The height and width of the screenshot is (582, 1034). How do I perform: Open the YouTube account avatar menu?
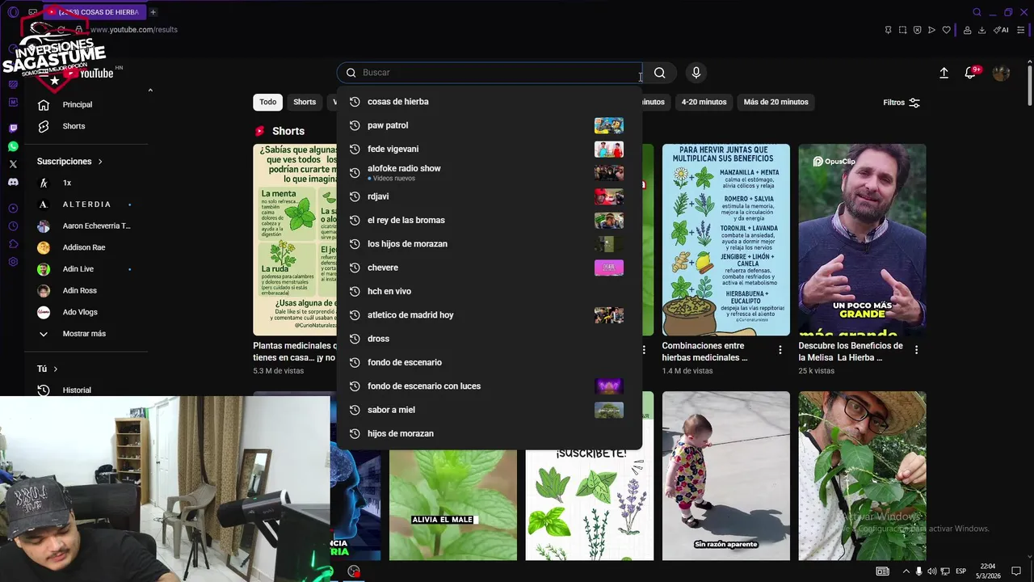click(x=1001, y=73)
